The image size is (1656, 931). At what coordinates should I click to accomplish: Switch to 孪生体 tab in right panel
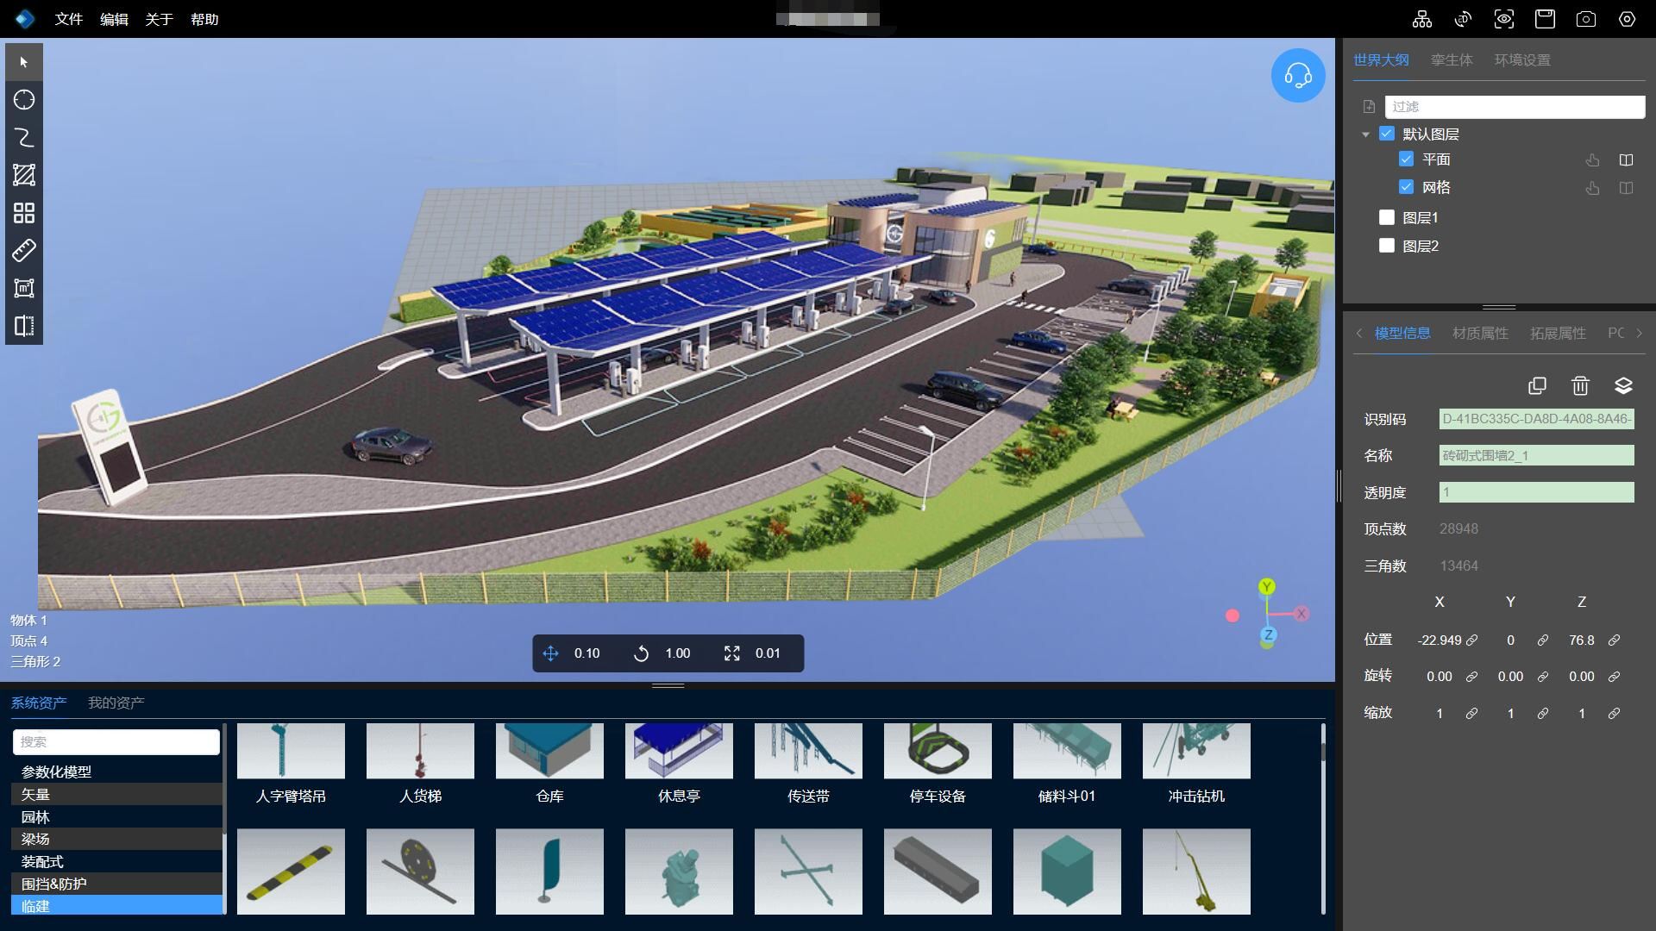(1449, 59)
